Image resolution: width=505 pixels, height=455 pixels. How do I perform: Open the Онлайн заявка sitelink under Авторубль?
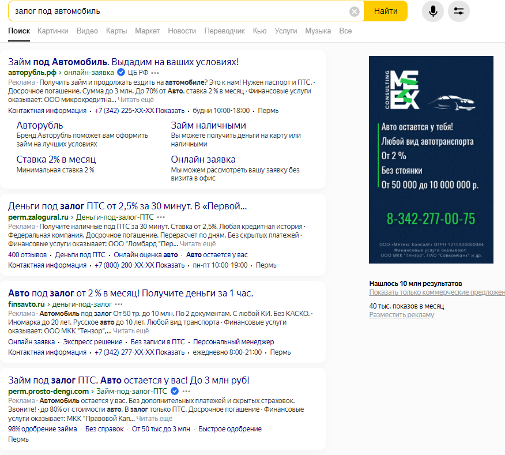click(x=203, y=159)
